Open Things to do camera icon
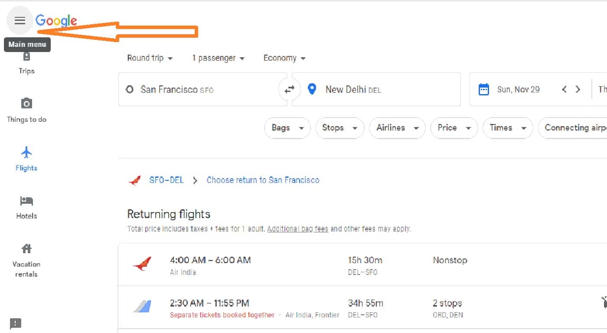This screenshot has height=333, width=607. 26,103
